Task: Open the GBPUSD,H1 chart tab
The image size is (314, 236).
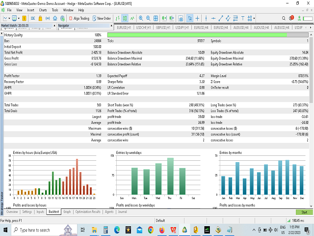Action: [x=163, y=28]
